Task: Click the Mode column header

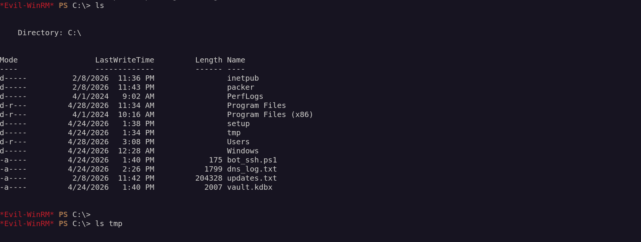Action: click(9, 60)
